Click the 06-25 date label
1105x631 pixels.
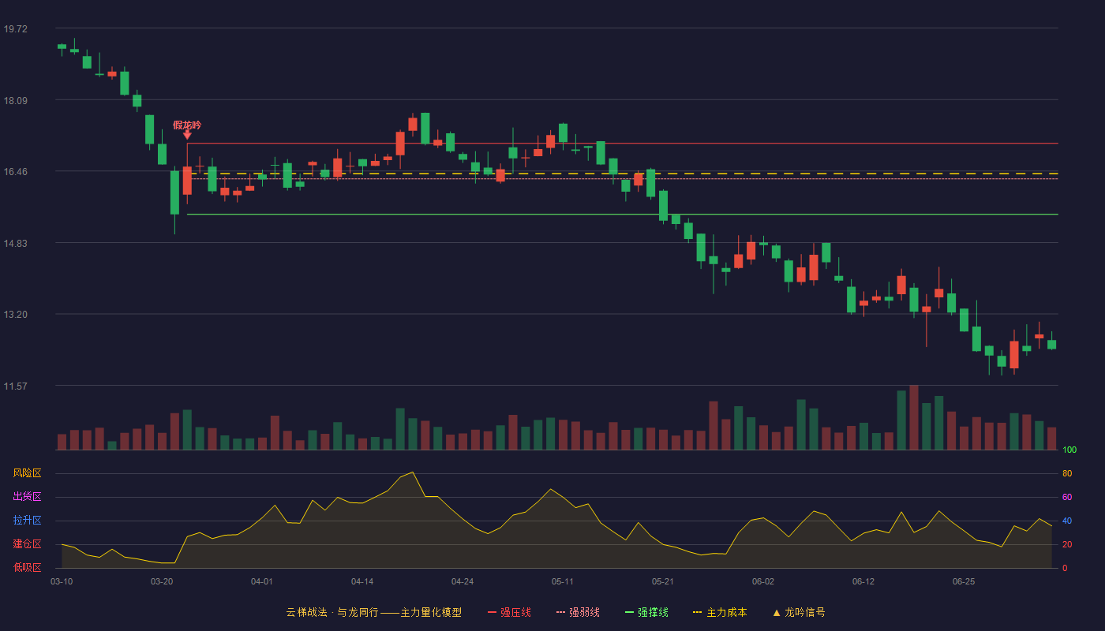coord(964,581)
